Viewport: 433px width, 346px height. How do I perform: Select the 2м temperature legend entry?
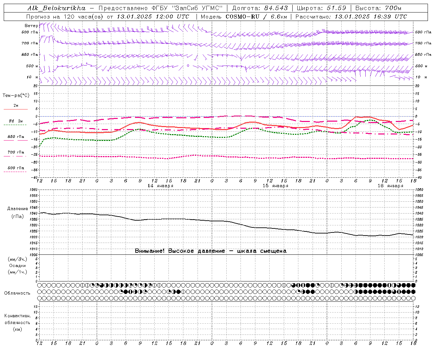click(16, 106)
